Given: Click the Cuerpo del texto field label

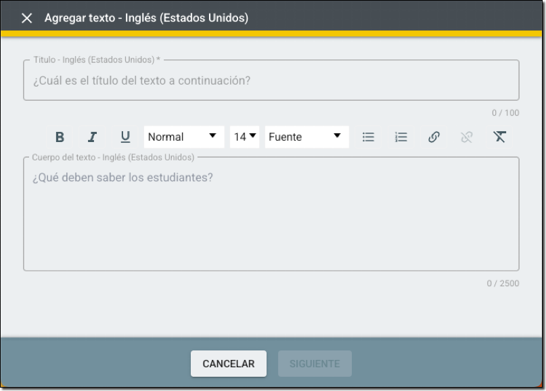Looking at the screenshot, I should point(113,158).
